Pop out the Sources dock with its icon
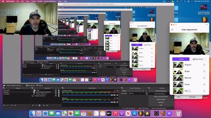Viewport: 211px width, 118px height. [32, 88]
